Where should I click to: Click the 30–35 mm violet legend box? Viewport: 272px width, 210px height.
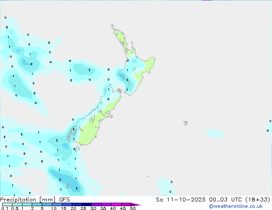click(97, 204)
